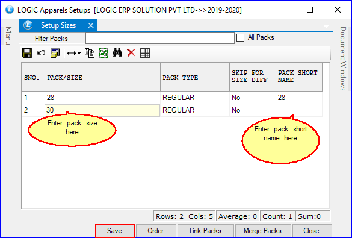Click the undo arrow icon
Screen dimensions: 352x238
pos(41,53)
